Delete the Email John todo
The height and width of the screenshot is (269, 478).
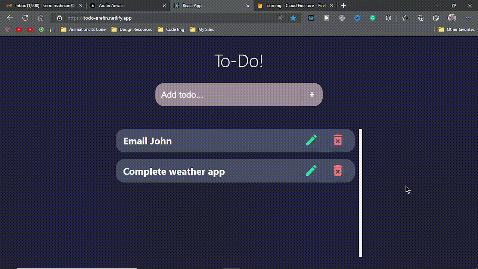click(338, 140)
